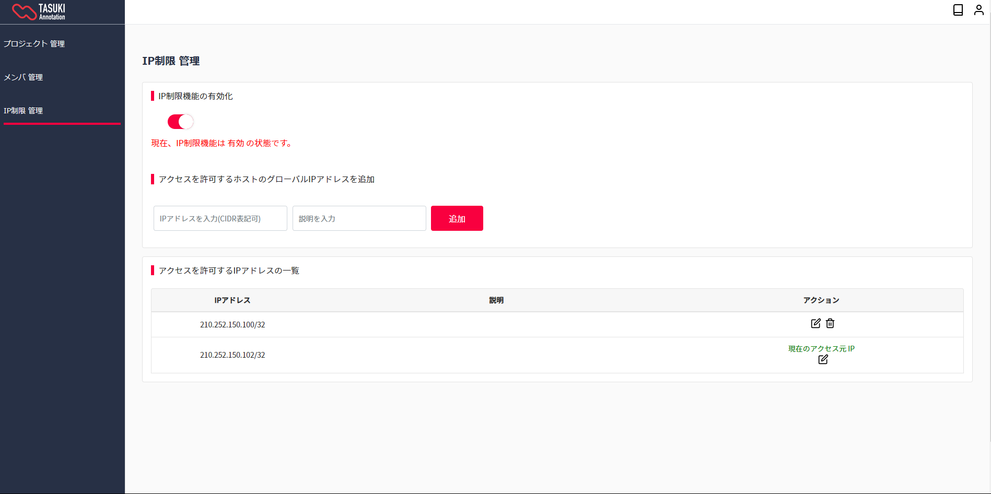The height and width of the screenshot is (494, 991).
Task: Edit the 210.252.150.102/32 entry
Action: point(823,359)
